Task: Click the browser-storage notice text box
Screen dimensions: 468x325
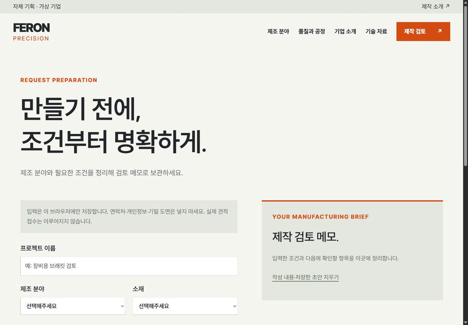Action: tap(129, 217)
